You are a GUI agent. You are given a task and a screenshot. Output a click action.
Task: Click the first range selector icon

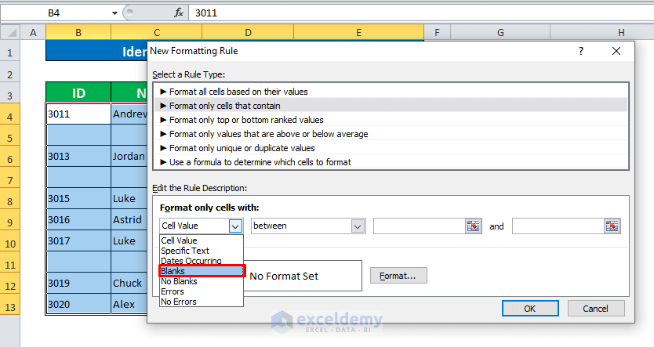pos(473,226)
